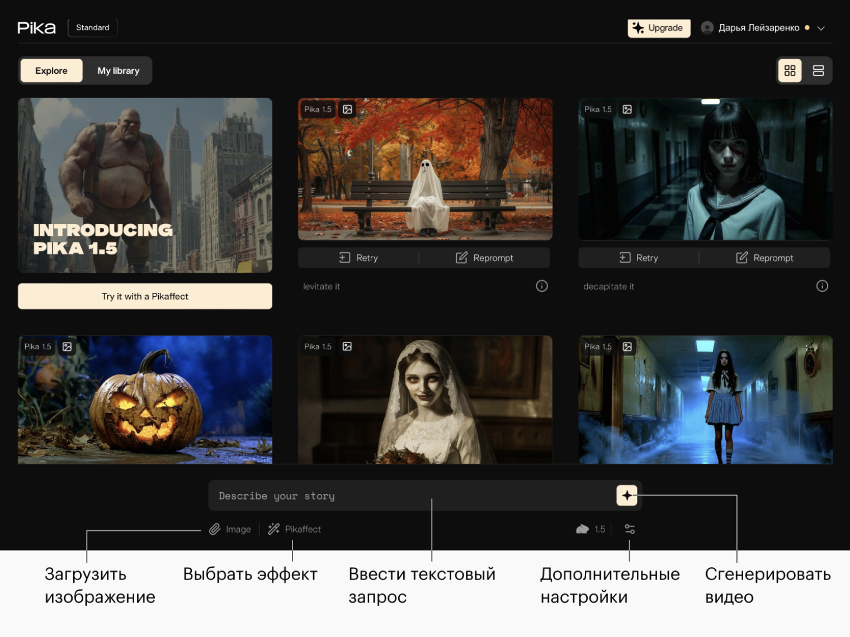Click image icon on ghost video card
The width and height of the screenshot is (850, 637).
click(347, 110)
